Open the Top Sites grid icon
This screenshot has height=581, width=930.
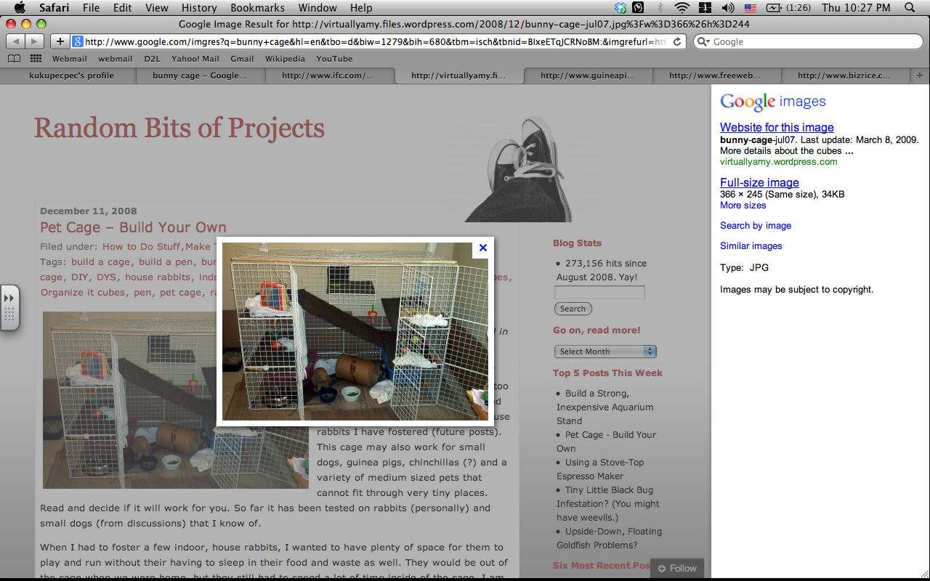36,59
